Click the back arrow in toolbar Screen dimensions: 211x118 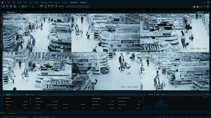pos(60,7)
